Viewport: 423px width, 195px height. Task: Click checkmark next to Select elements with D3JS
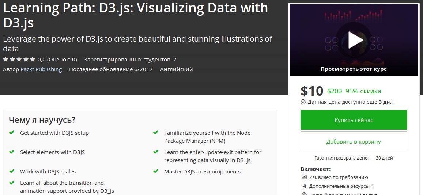(x=12, y=152)
